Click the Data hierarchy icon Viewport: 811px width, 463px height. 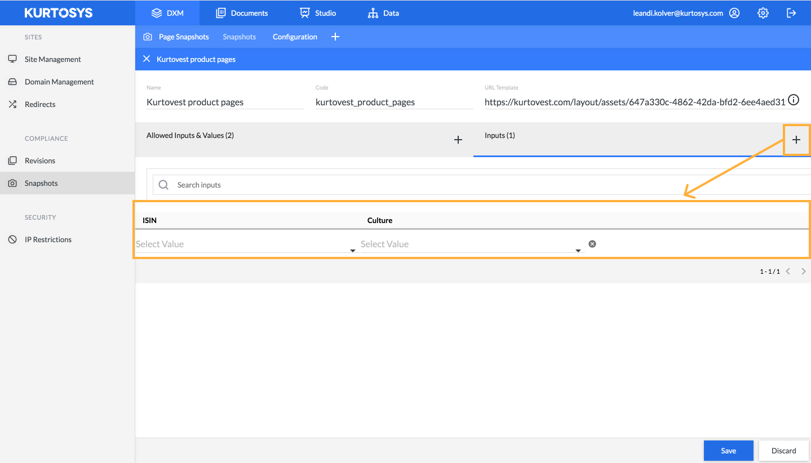point(373,13)
